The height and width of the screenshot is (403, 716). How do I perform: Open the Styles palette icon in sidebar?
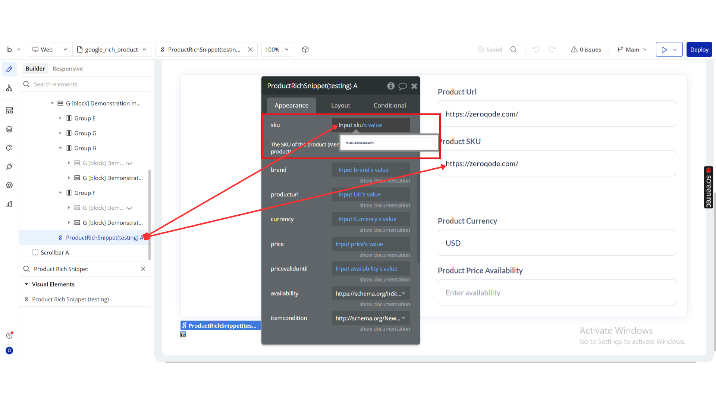9,148
